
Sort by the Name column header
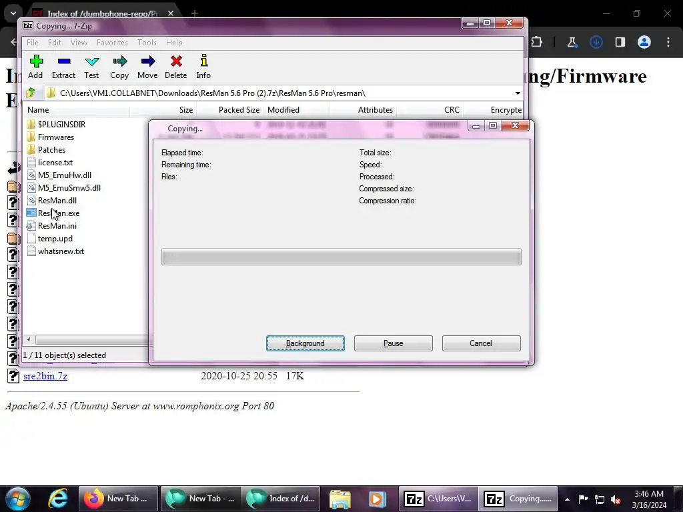pyautogui.click(x=77, y=110)
